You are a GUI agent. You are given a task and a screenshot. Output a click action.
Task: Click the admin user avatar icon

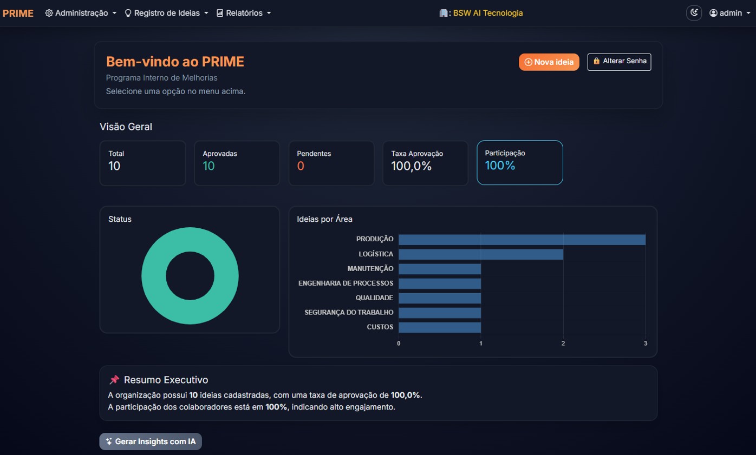pyautogui.click(x=713, y=13)
